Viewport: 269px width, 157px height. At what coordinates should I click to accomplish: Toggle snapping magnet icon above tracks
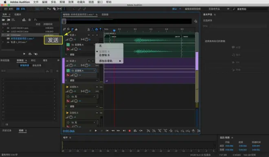tap(97, 29)
